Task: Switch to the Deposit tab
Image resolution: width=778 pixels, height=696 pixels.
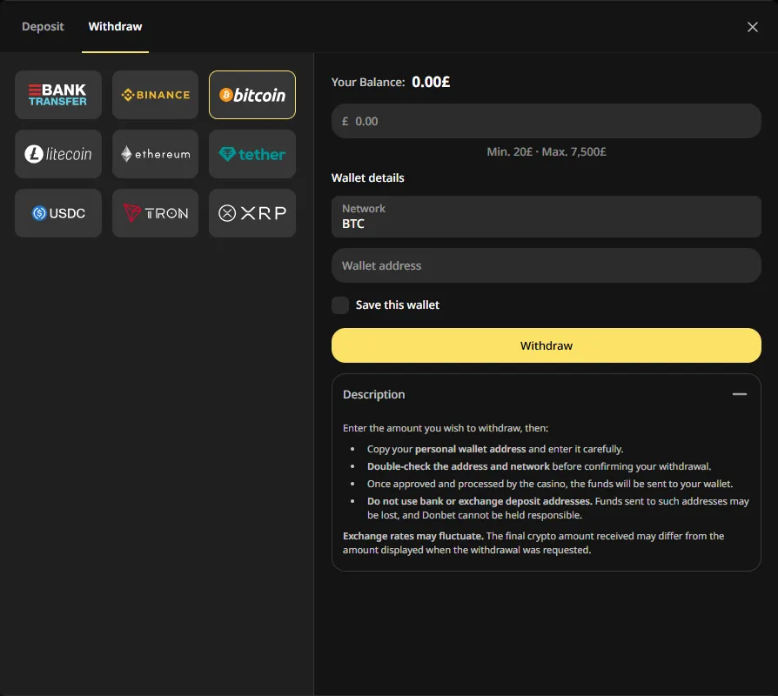Action: pos(43,26)
